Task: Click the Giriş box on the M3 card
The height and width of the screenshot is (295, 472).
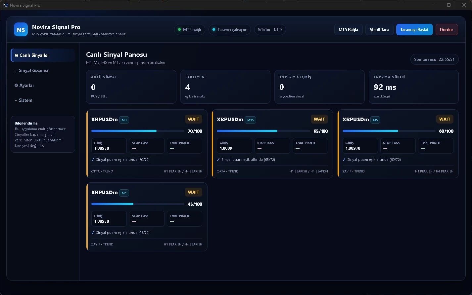Action: 109,146
